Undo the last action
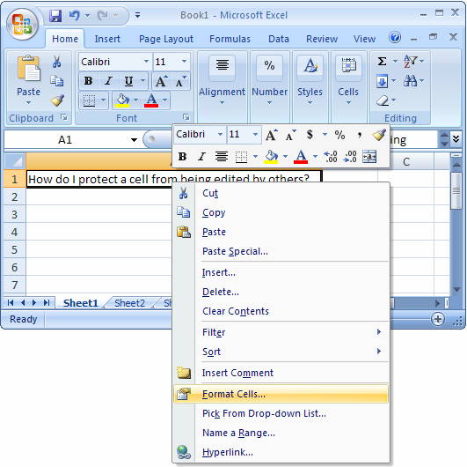 coord(74,15)
